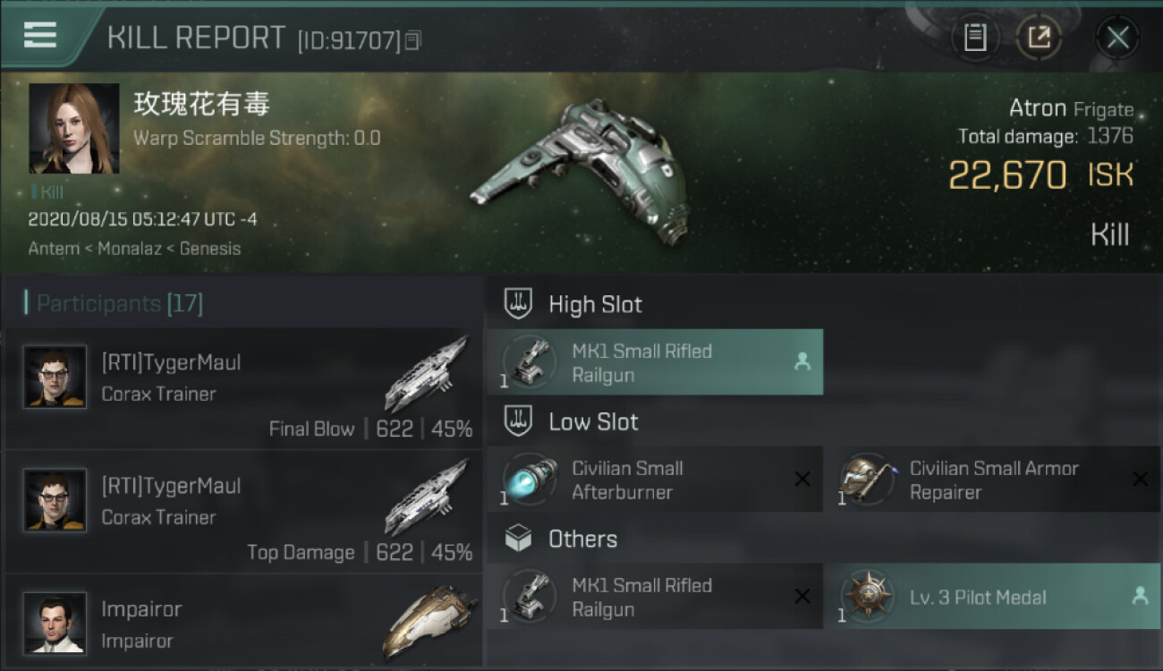
Task: Click the High Slot section header
Action: click(x=595, y=304)
